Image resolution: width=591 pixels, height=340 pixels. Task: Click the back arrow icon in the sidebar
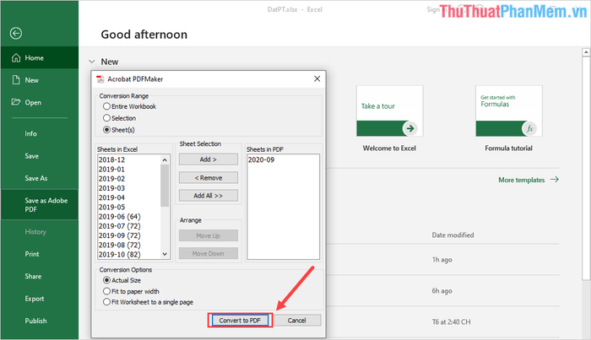pos(16,34)
